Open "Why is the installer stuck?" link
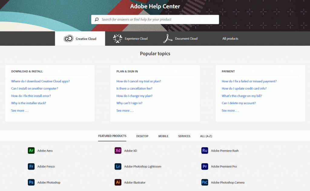310x191 pixels. tap(29, 103)
